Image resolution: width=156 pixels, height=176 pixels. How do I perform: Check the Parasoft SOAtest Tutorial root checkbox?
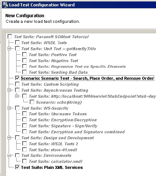tap(10, 37)
